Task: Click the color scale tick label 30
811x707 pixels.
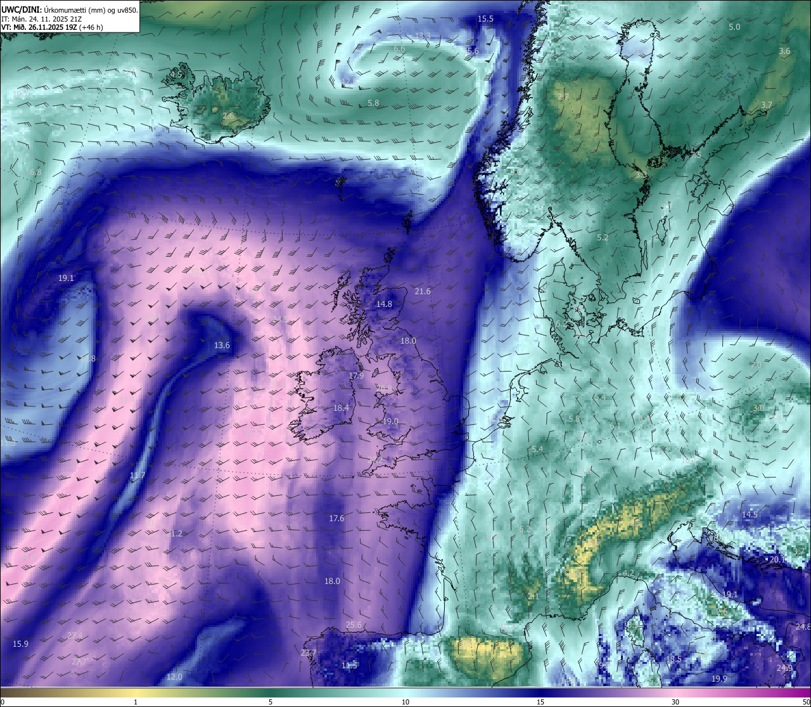Action: click(x=675, y=702)
